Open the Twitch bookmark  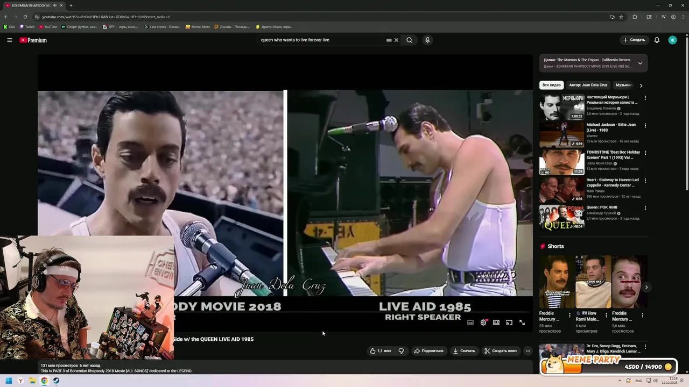(27, 26)
